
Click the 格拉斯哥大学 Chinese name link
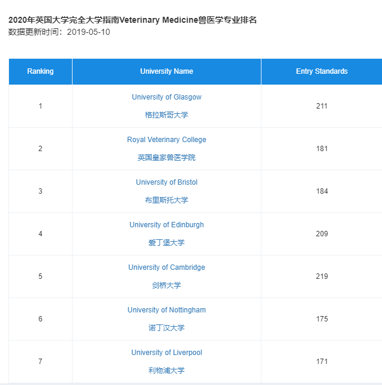(x=166, y=115)
